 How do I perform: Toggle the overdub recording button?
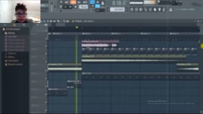pyautogui.click(x=79, y=2)
